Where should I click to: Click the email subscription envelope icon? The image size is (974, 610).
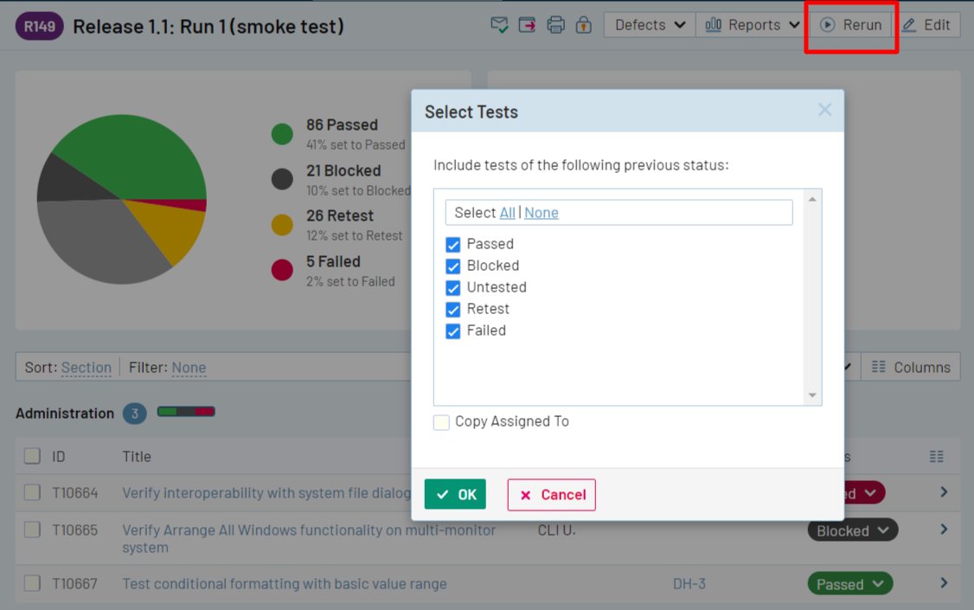point(499,25)
